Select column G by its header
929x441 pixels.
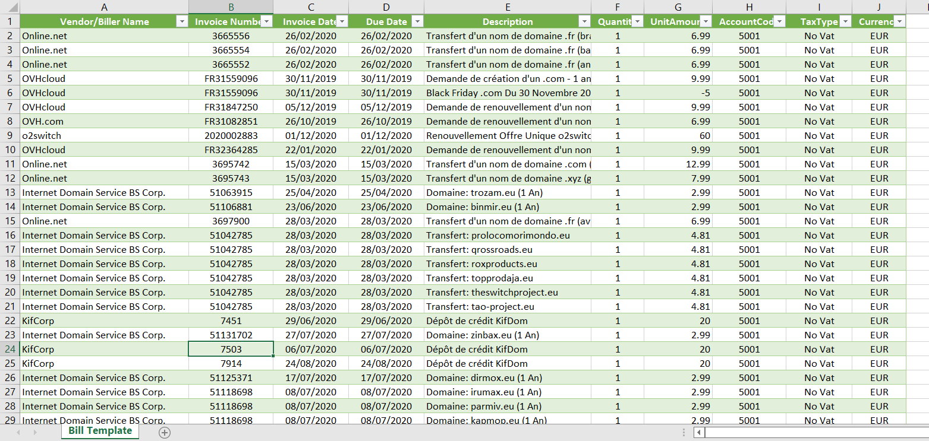click(x=678, y=7)
